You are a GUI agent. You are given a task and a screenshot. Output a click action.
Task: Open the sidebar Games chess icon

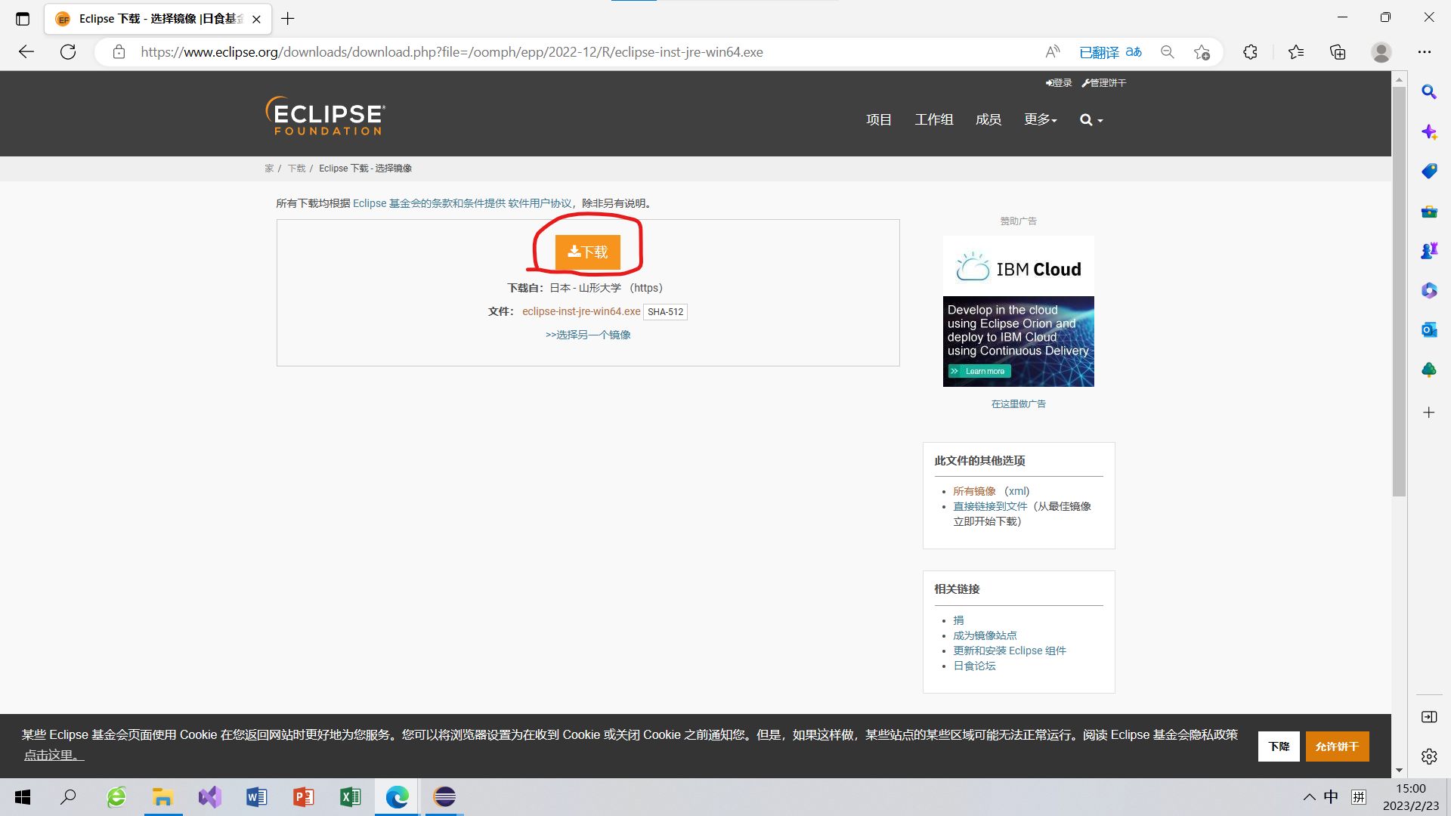[1428, 251]
